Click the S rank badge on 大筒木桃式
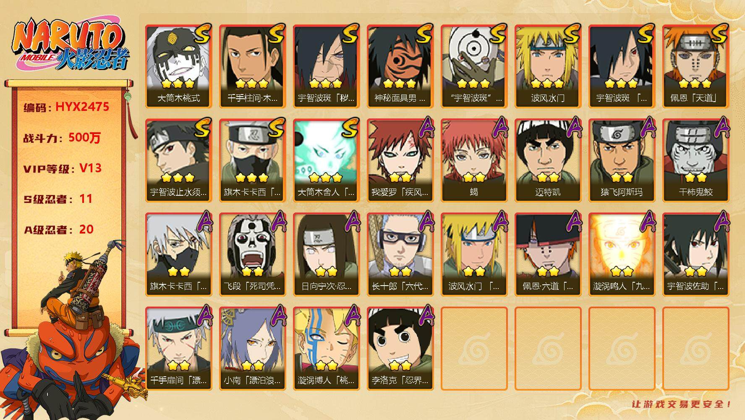The image size is (745, 420). tap(202, 34)
